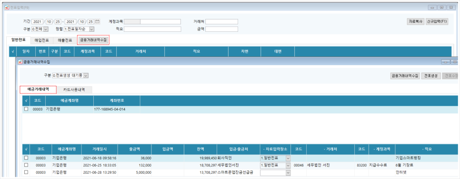This screenshot has height=179, width=460.
Task: Click the 인터넷 memo cell
Action: (x=401, y=172)
